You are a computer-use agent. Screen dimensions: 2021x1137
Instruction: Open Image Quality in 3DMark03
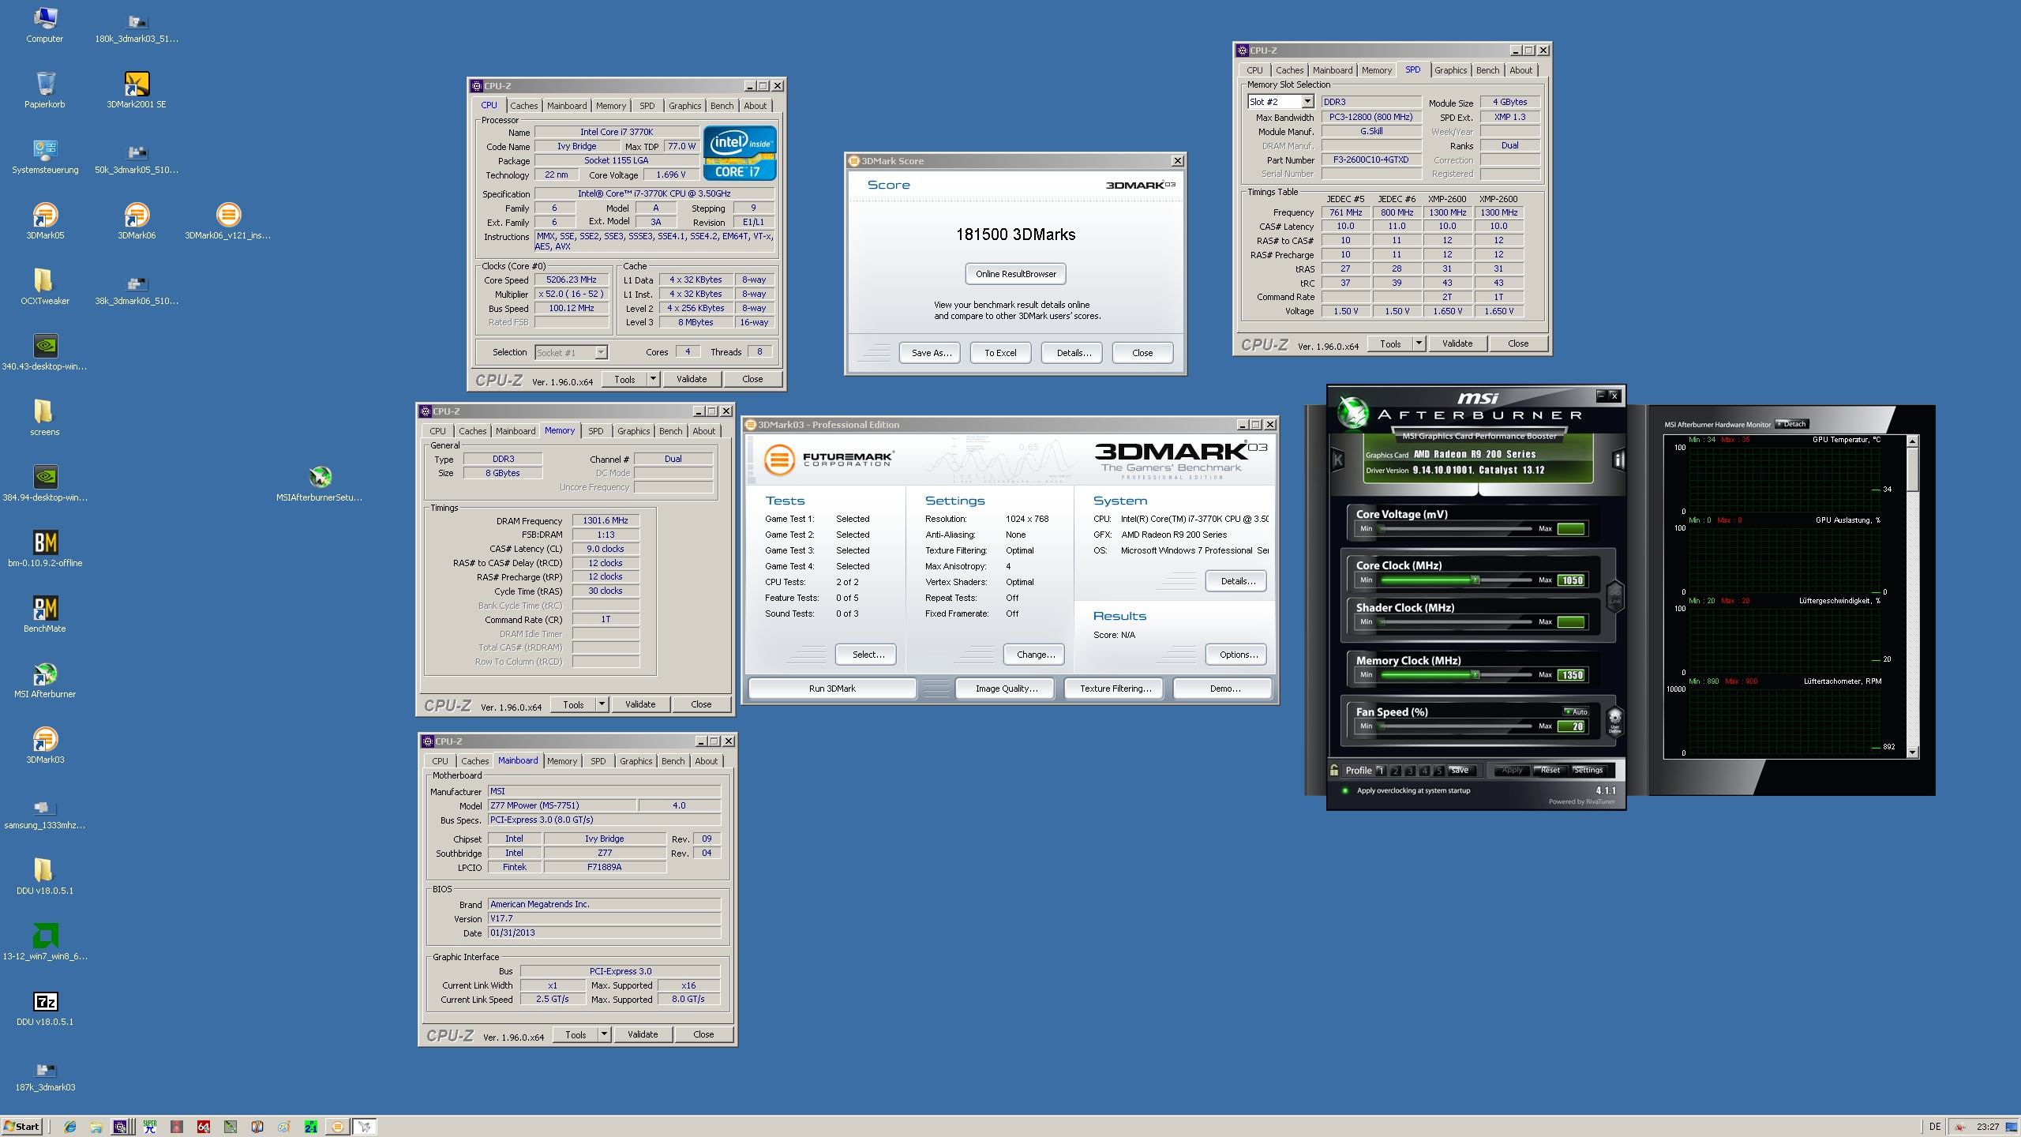click(x=1006, y=689)
